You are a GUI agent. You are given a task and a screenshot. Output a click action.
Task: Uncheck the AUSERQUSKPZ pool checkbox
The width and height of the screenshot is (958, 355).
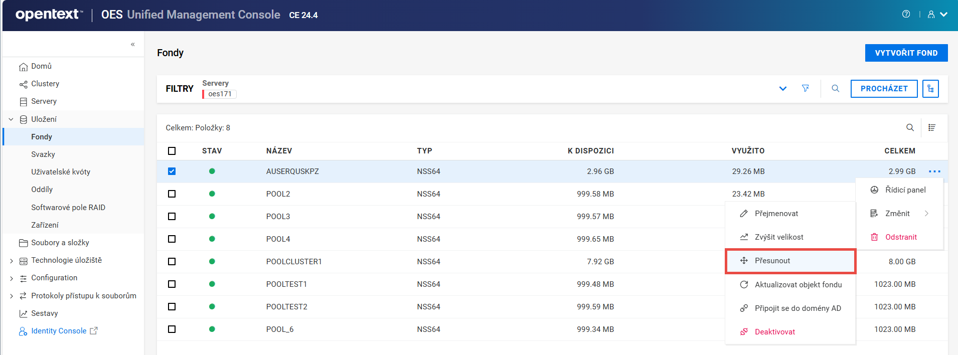pyautogui.click(x=172, y=171)
